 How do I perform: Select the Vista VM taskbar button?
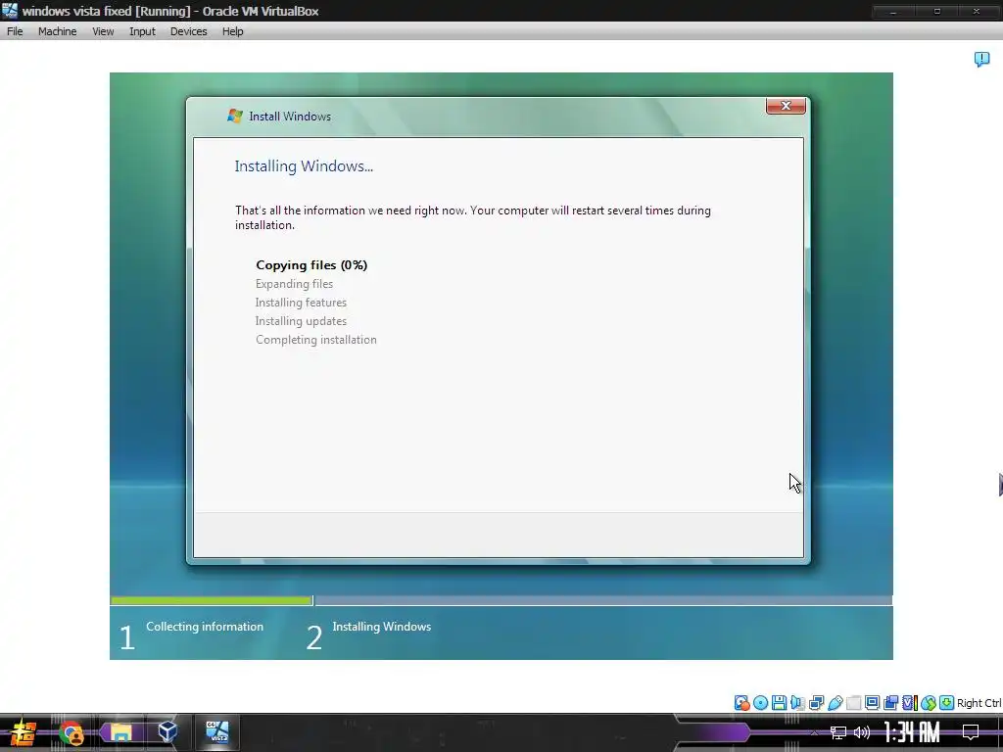point(216,732)
